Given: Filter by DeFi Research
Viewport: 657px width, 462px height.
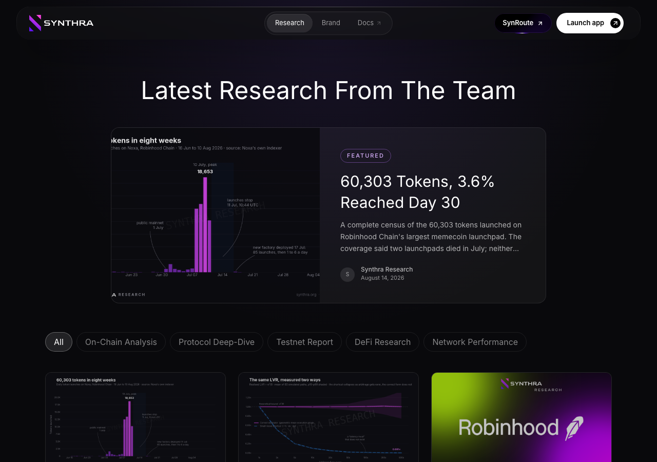Looking at the screenshot, I should tap(382, 342).
